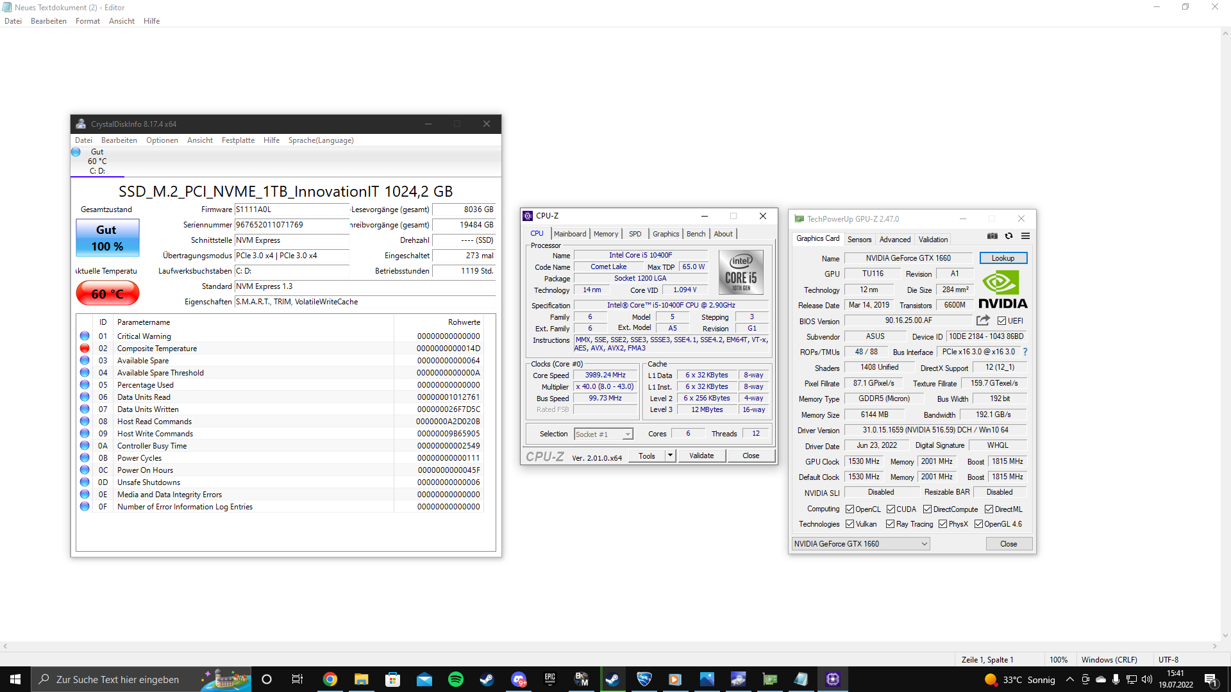Click the Data Units Written status dot
1231x692 pixels.
click(x=85, y=409)
